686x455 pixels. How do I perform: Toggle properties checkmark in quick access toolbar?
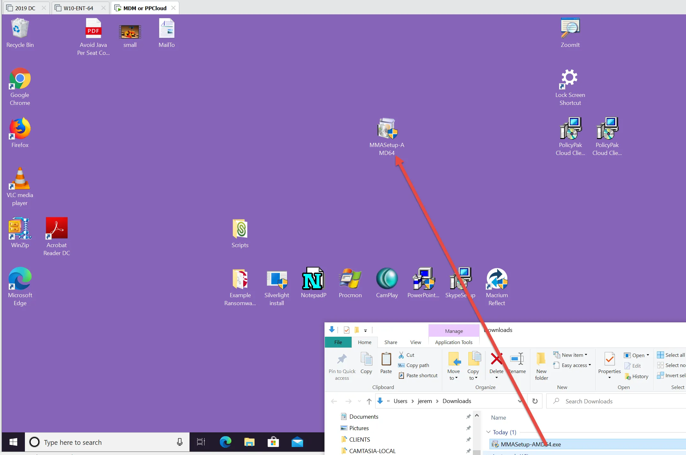coord(347,330)
